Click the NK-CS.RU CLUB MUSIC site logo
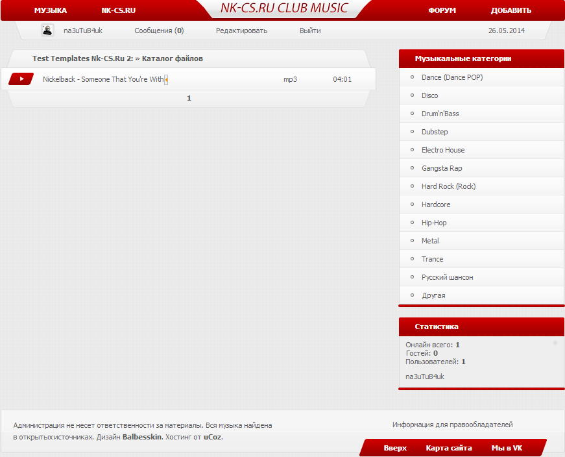 284,8
